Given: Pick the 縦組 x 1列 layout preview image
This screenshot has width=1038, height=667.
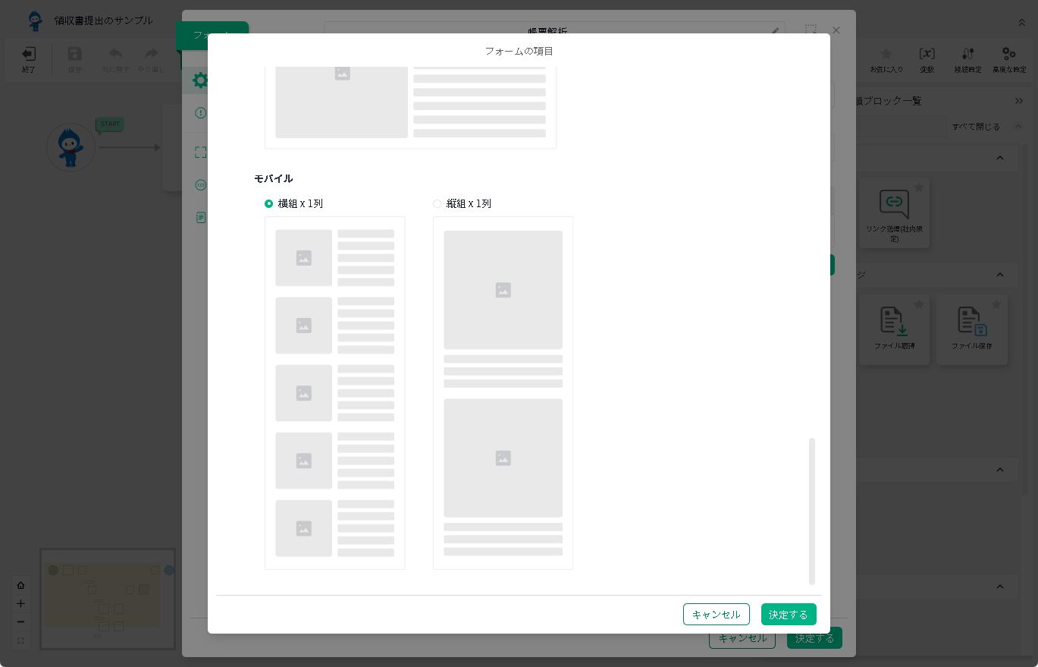Looking at the screenshot, I should (x=503, y=392).
